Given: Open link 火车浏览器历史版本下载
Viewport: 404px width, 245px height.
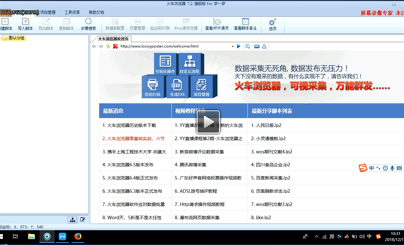Looking at the screenshot, I should click(x=132, y=125).
